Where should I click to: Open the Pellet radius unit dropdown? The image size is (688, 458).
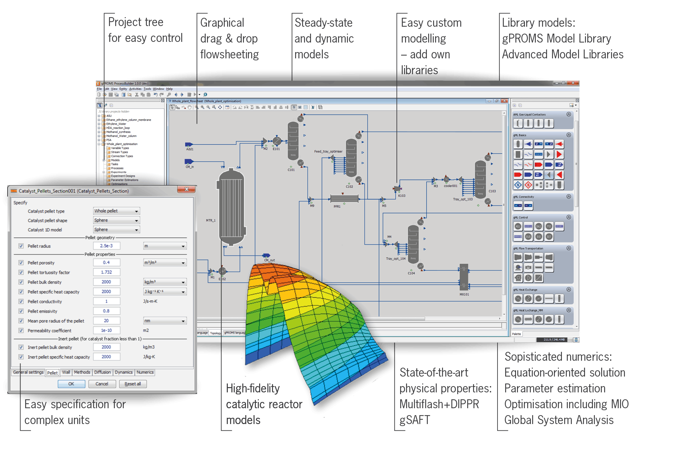pos(165,246)
